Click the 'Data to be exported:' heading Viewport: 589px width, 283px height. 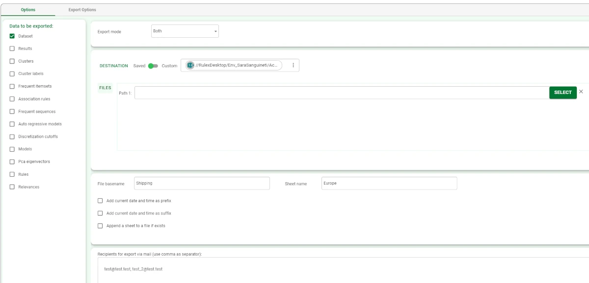tap(31, 26)
